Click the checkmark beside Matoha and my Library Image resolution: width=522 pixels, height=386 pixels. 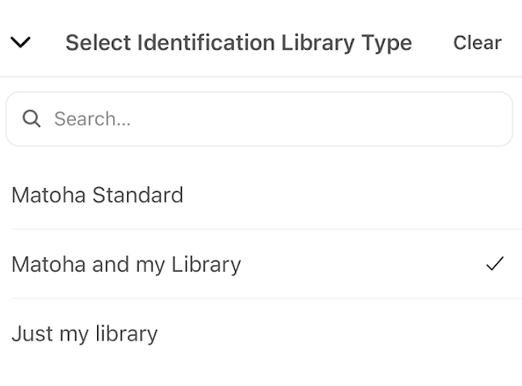494,264
